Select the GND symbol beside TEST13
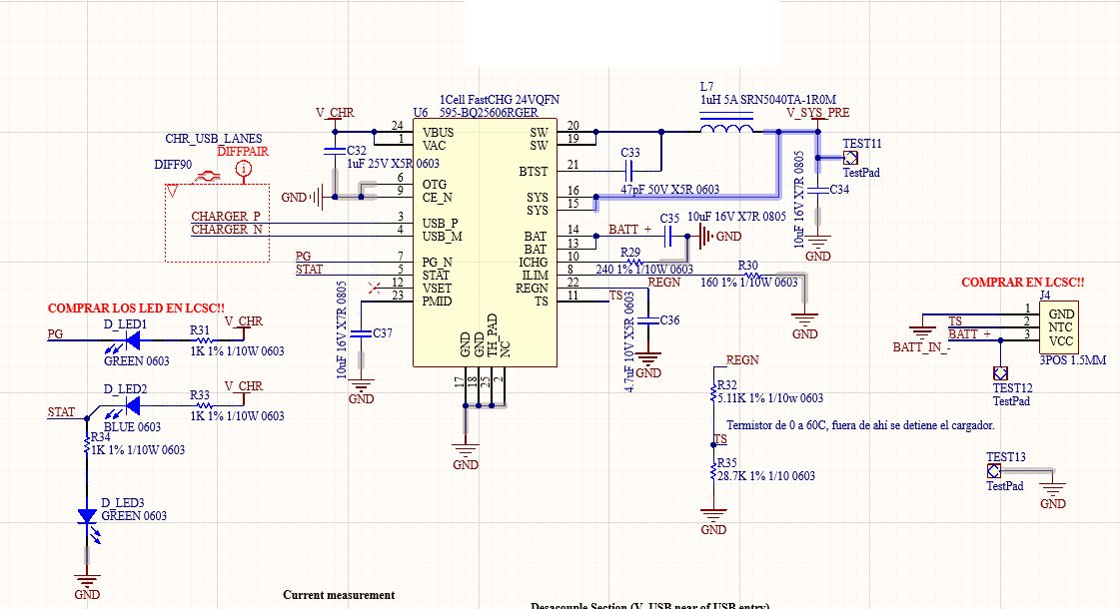The height and width of the screenshot is (609, 1120). (1053, 490)
